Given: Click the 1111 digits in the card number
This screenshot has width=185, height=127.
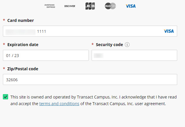Looking at the screenshot, I should tap(41, 31).
